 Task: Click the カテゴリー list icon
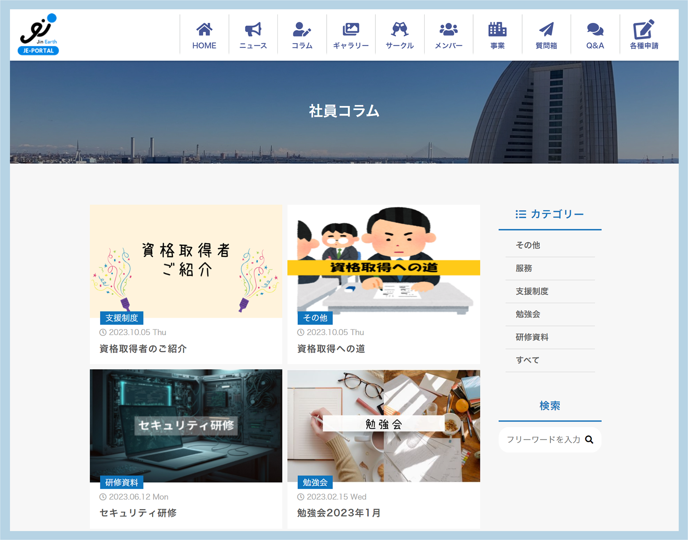pos(521,214)
